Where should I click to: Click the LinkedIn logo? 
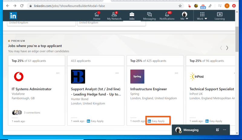click(13, 16)
